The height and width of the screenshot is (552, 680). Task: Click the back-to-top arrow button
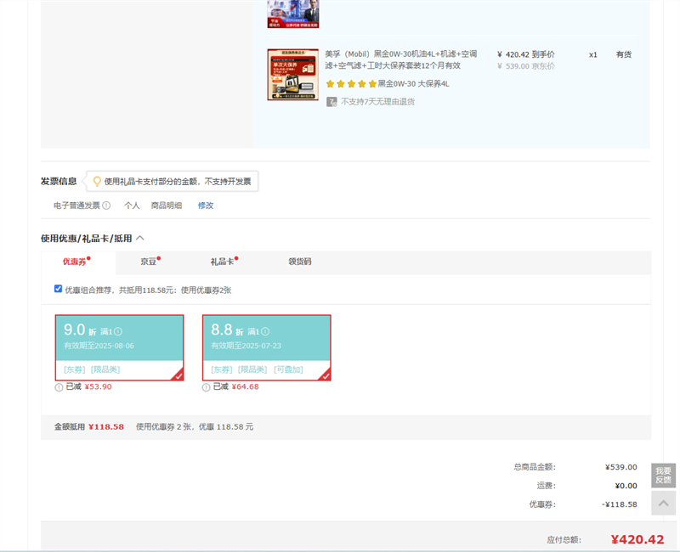pyautogui.click(x=663, y=504)
